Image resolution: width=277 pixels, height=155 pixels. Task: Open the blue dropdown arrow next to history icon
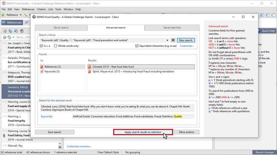coord(14,37)
